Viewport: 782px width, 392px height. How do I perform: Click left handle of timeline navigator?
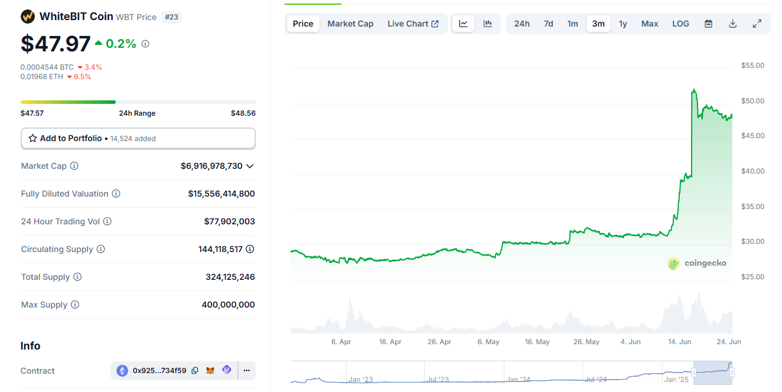(694, 373)
